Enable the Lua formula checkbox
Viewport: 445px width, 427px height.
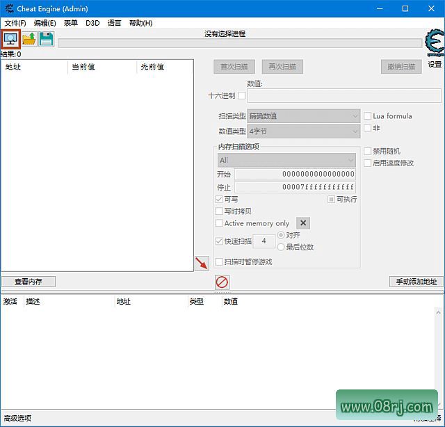[368, 116]
